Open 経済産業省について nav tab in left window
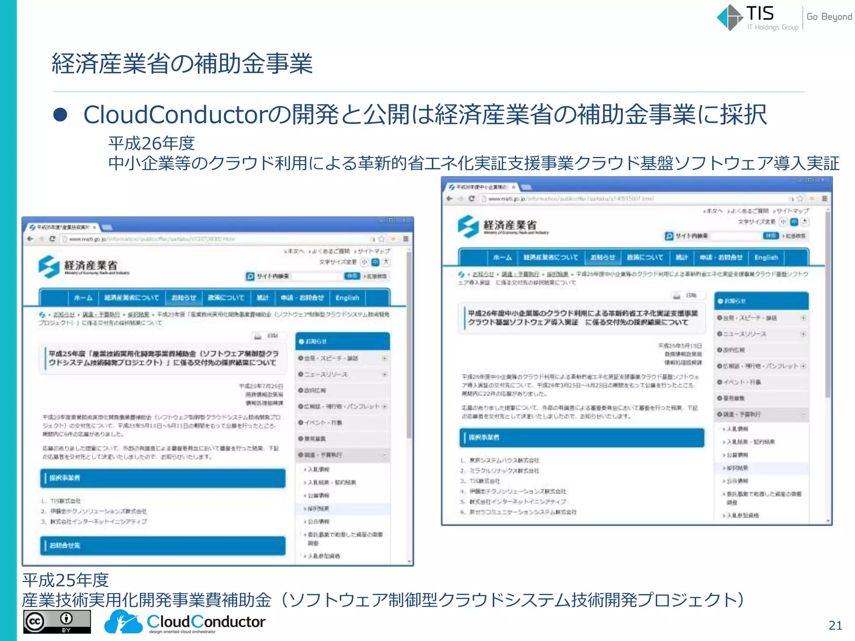Image resolution: width=855 pixels, height=641 pixels. pyautogui.click(x=132, y=298)
